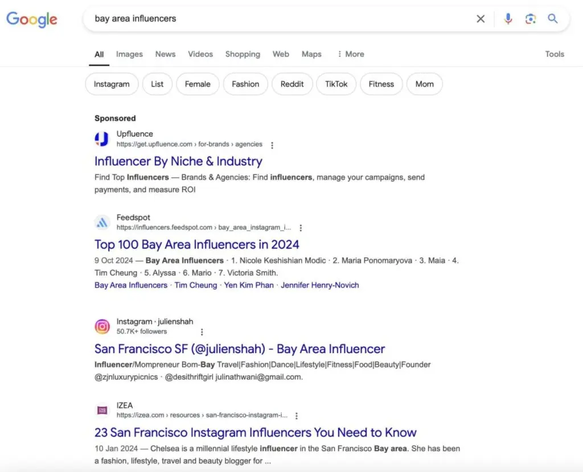Apply the TikTok filter chip
This screenshot has height=472, width=583.
pos(336,84)
